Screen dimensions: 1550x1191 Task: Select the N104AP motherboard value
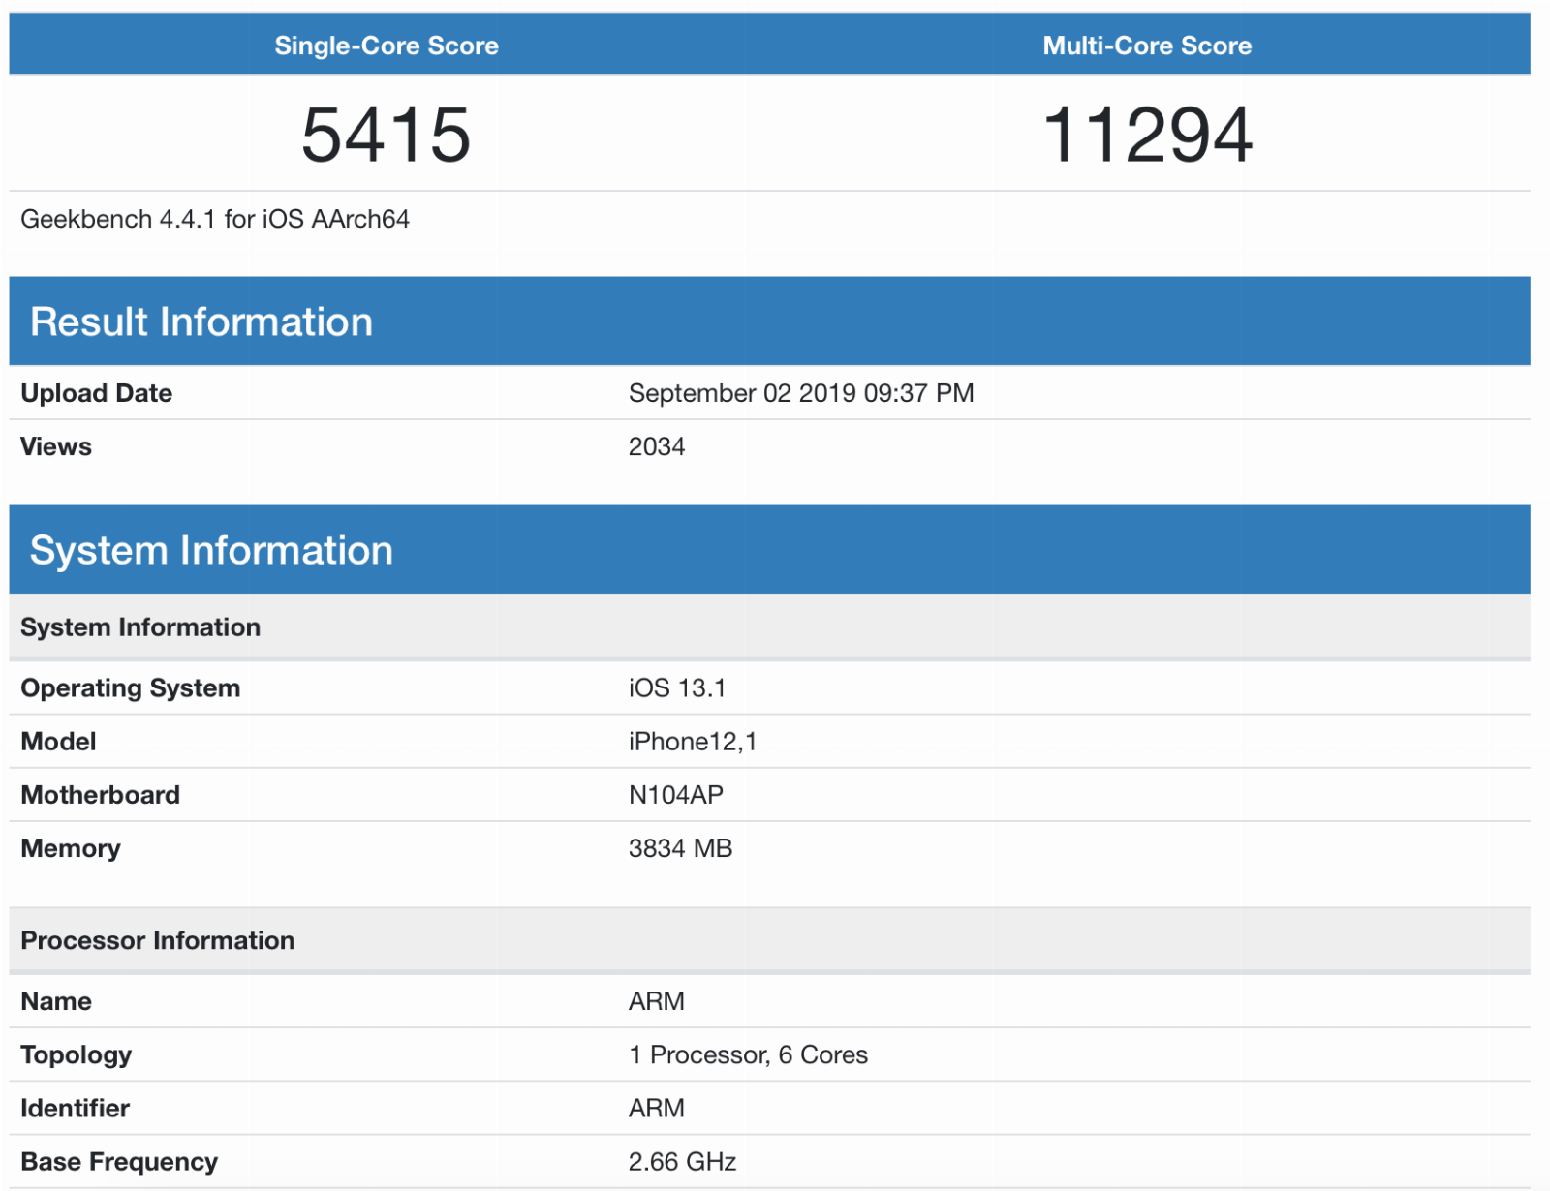676,795
